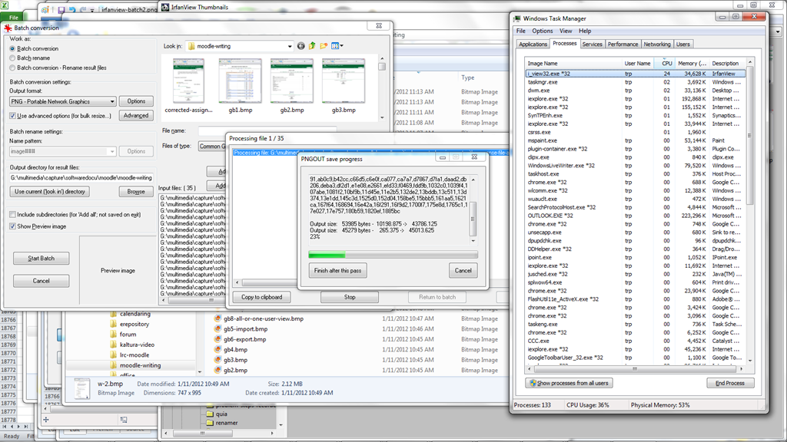The height and width of the screenshot is (442, 787).
Task: Open the view menu icon in file browser
Action: click(x=337, y=46)
